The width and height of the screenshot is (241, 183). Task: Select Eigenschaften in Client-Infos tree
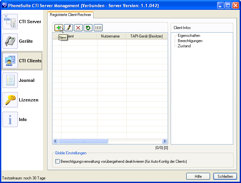tap(189, 36)
